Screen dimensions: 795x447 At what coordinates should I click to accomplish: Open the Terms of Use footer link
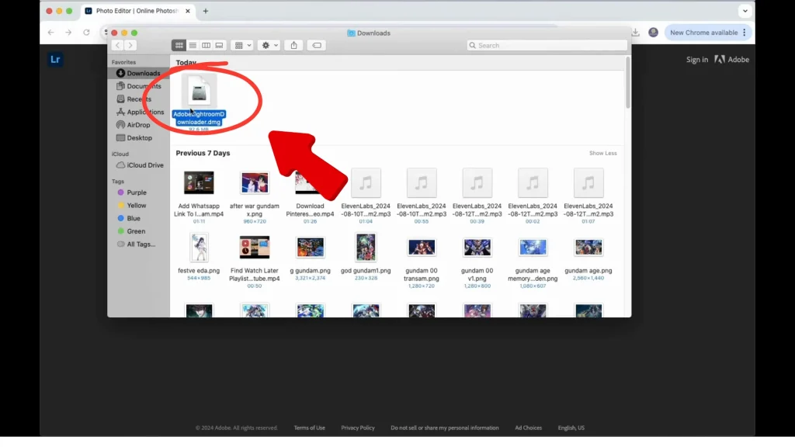tap(309, 428)
